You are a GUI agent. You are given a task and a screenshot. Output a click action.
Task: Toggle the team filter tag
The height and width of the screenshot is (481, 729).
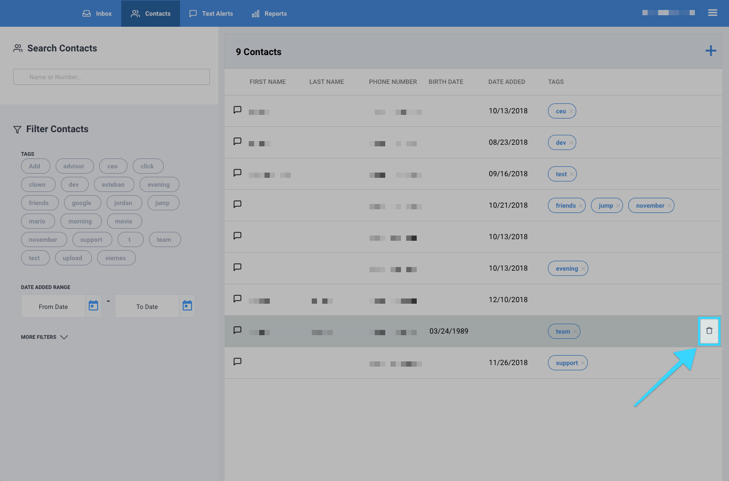(165, 240)
